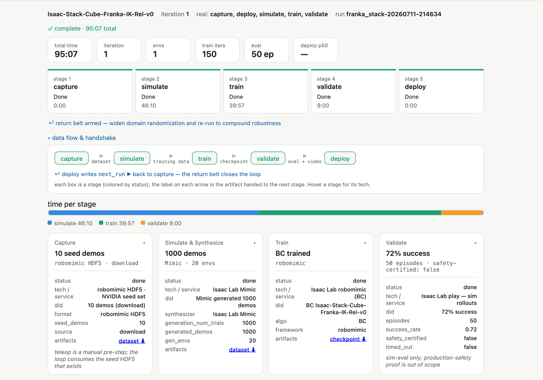
Task: Click the deploy stage pill in data flow
Action: [340, 158]
